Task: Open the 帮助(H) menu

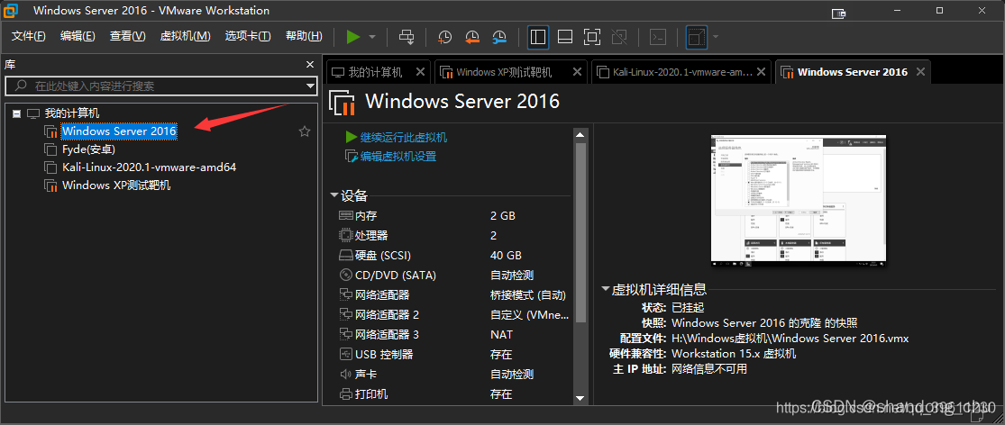Action: [304, 37]
